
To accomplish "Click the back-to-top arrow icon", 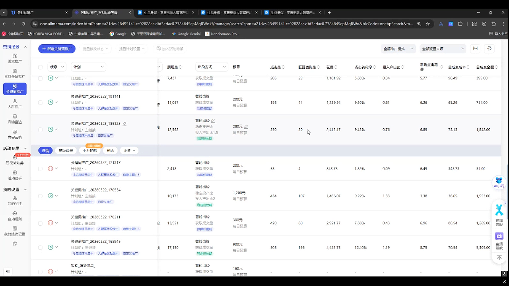I will tap(499, 258).
